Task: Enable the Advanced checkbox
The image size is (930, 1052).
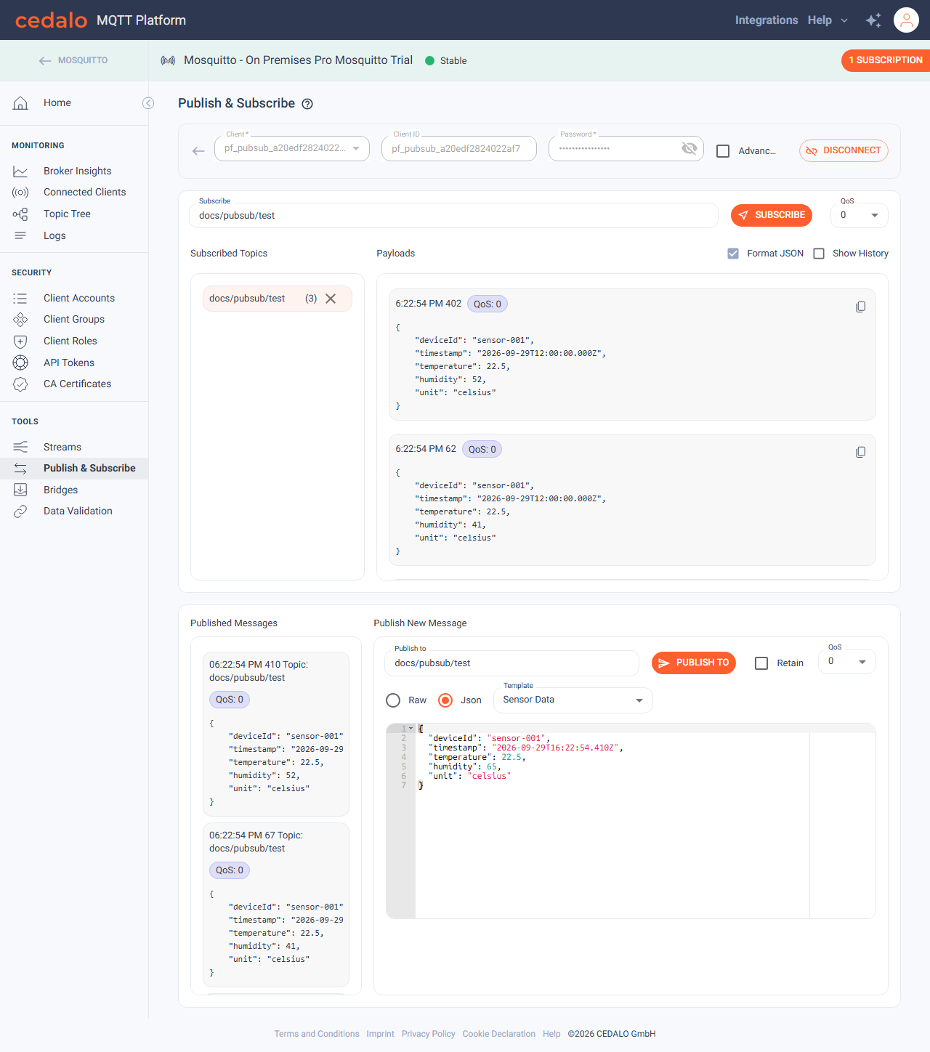Action: [x=723, y=151]
